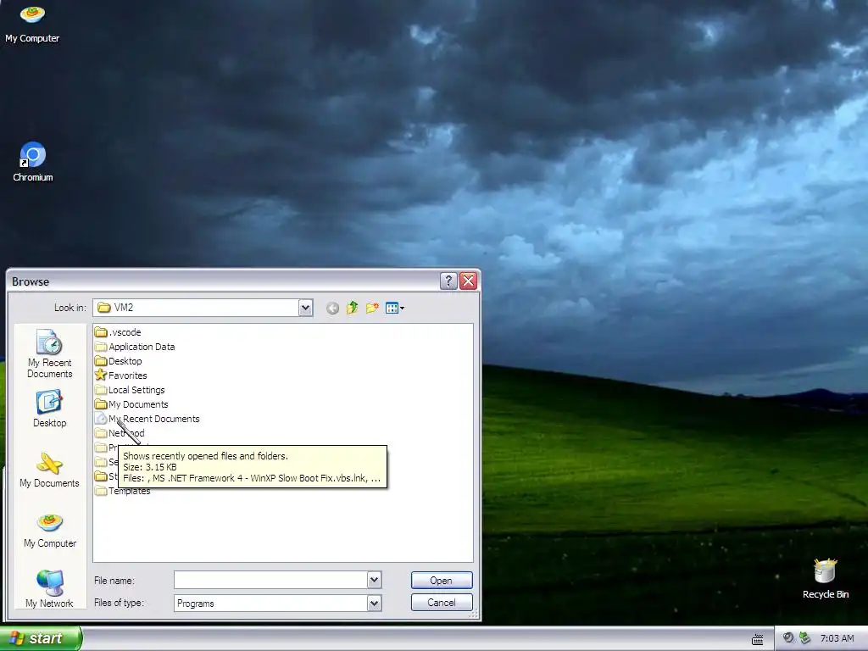Click the Cancel button
Viewport: 868px width, 651px height.
(x=442, y=603)
